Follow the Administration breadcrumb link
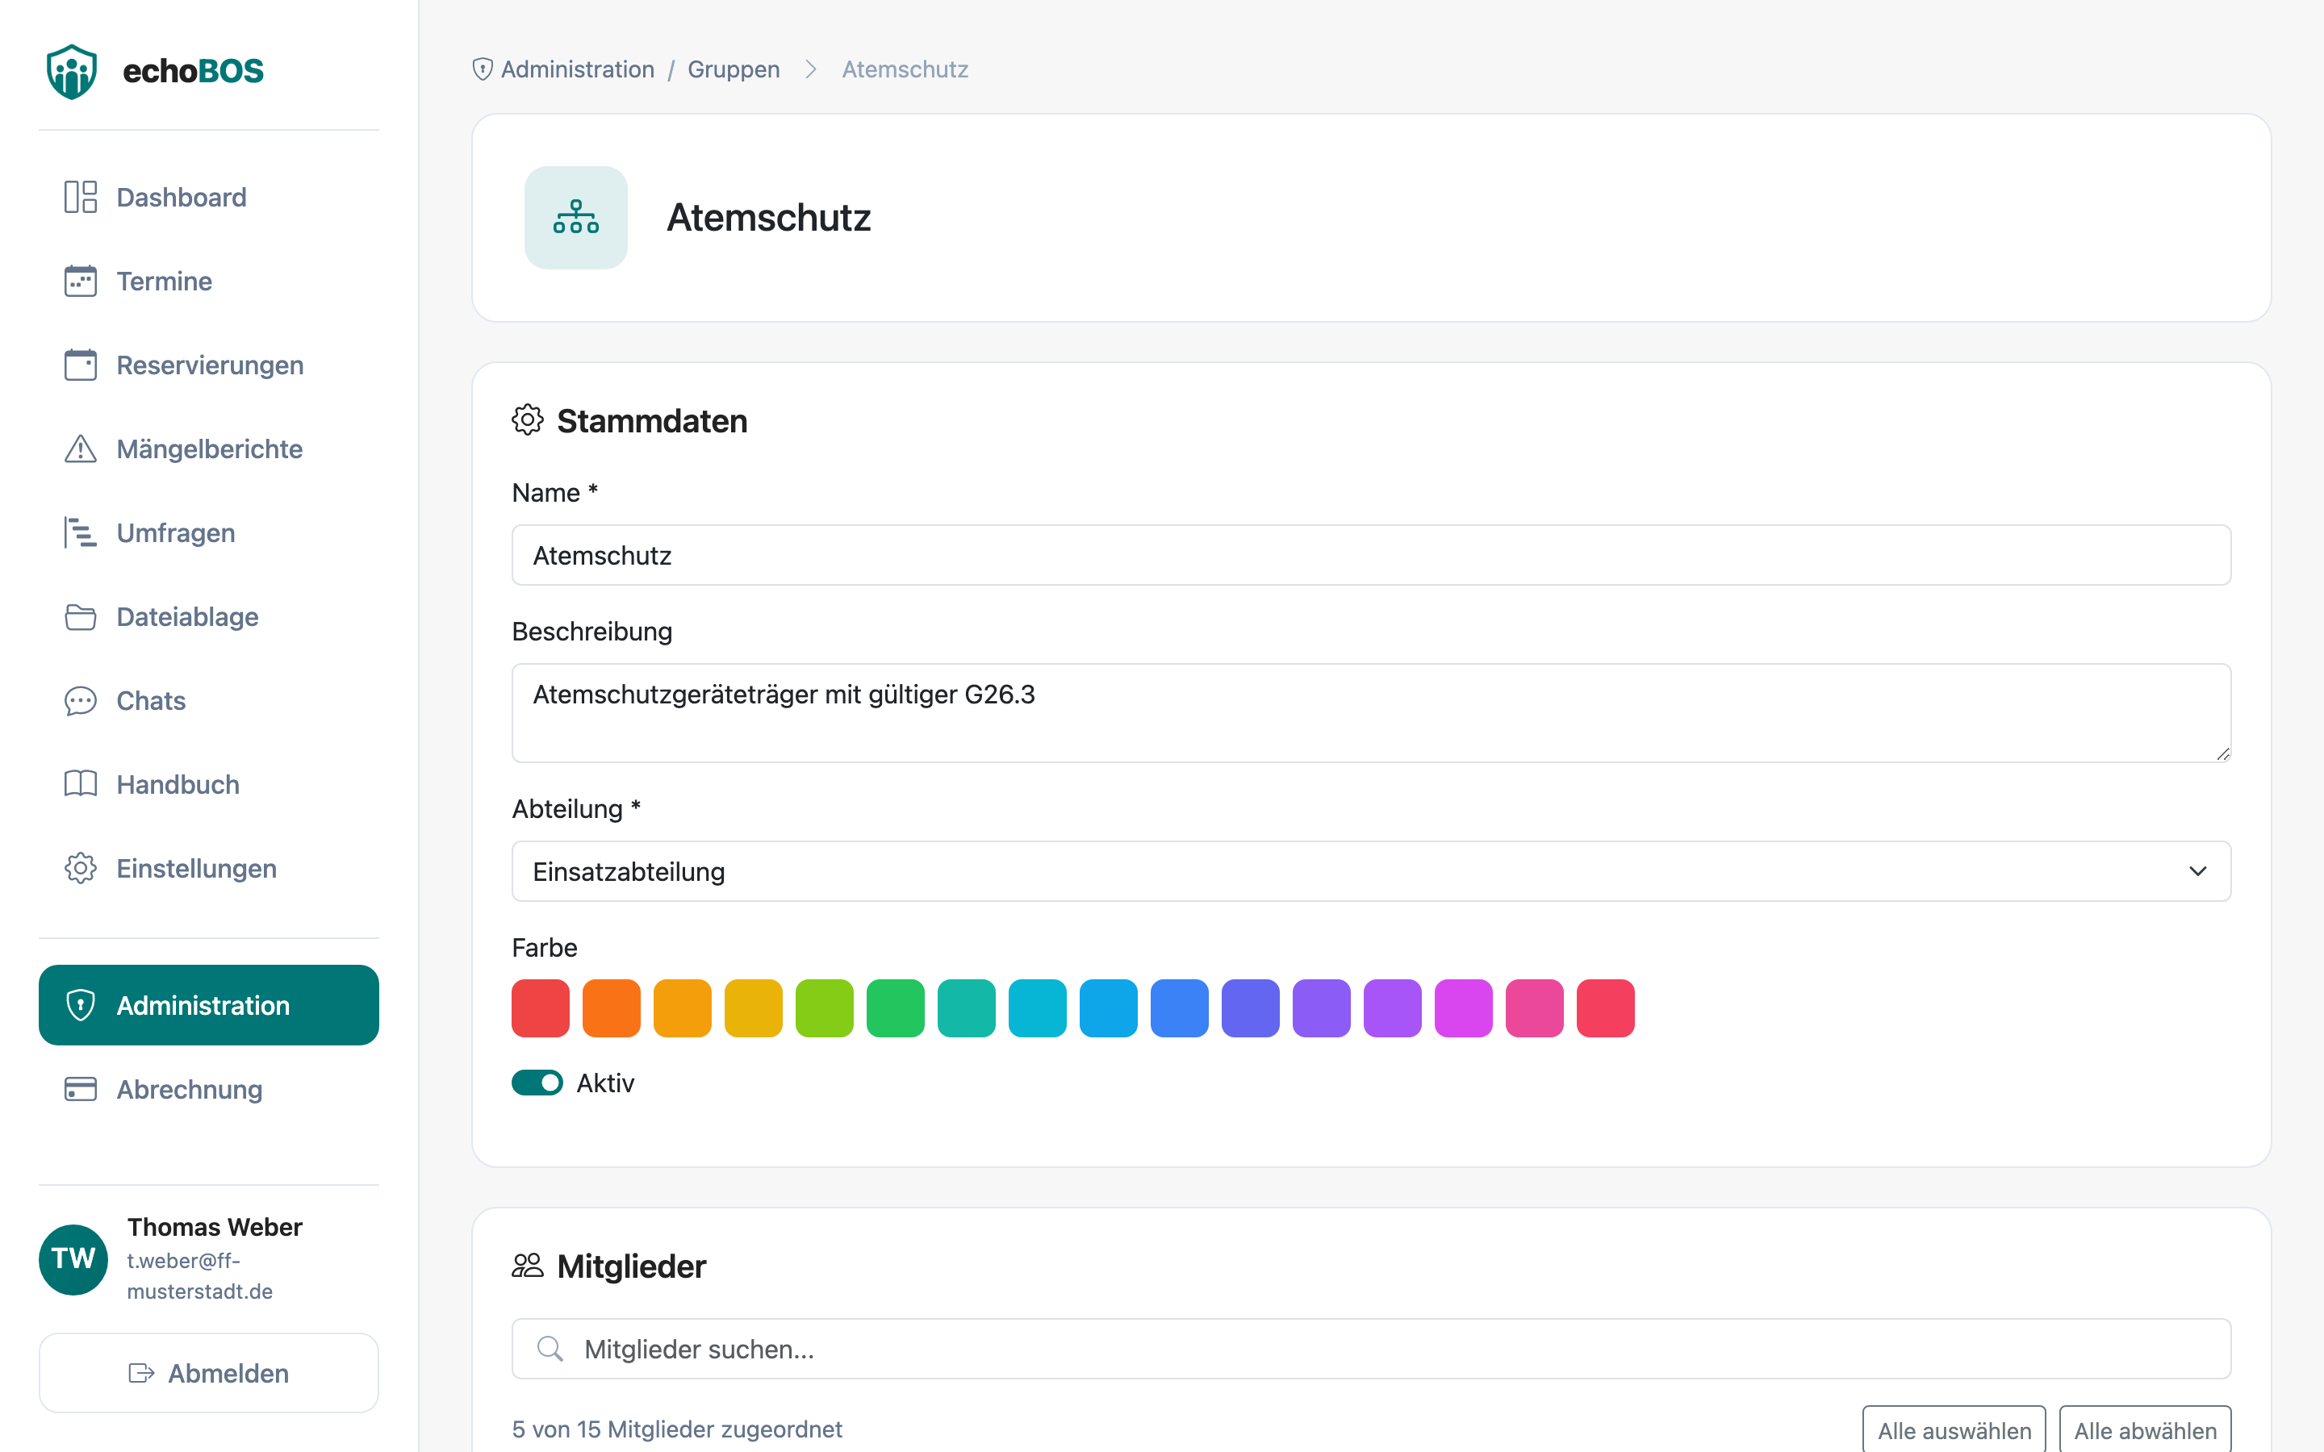2324x1452 pixels. coord(577,69)
